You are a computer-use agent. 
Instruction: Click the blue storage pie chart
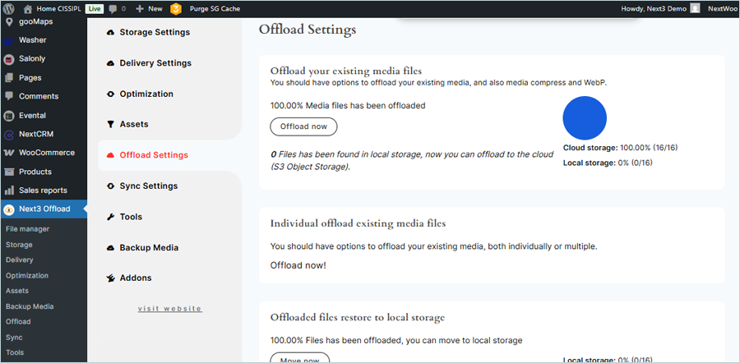click(585, 117)
